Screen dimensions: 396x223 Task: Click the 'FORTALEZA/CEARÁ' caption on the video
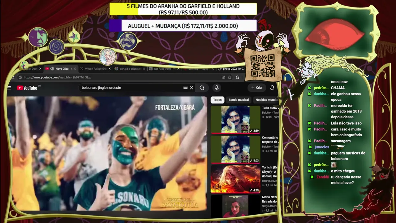tap(175, 107)
